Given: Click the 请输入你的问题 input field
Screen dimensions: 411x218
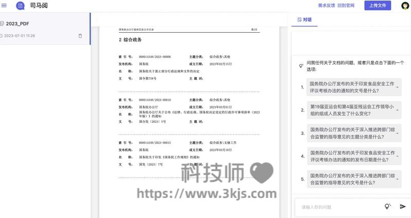Looking at the screenshot, I should point(341,207).
